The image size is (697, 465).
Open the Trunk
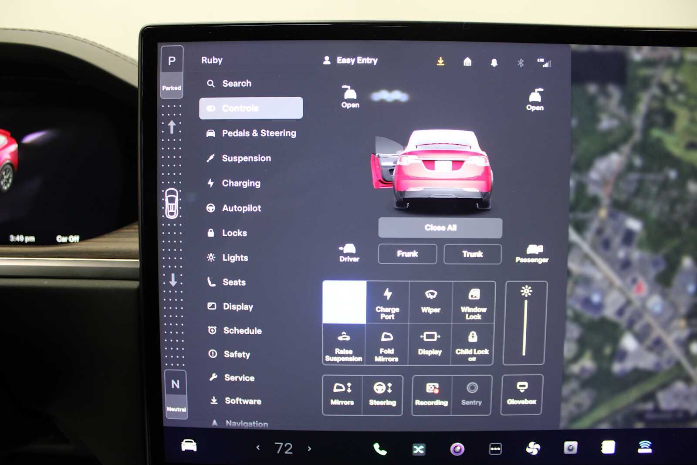click(473, 254)
